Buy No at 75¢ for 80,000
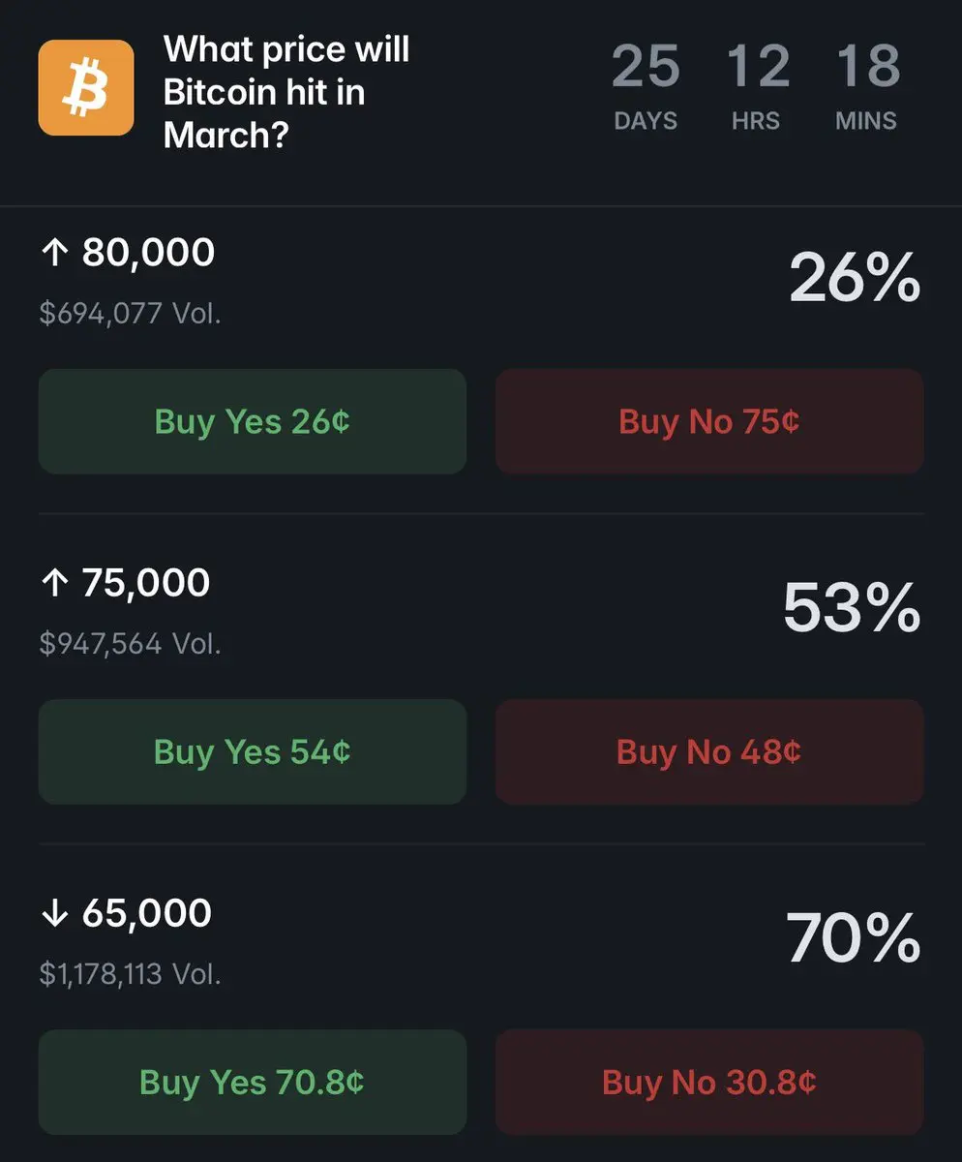Screen dimensions: 962x1162 point(709,421)
